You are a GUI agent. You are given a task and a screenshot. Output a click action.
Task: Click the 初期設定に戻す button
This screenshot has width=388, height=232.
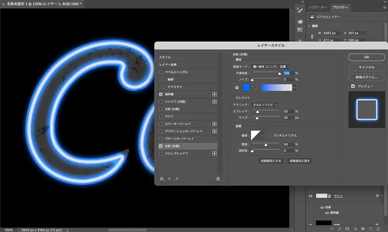300,161
